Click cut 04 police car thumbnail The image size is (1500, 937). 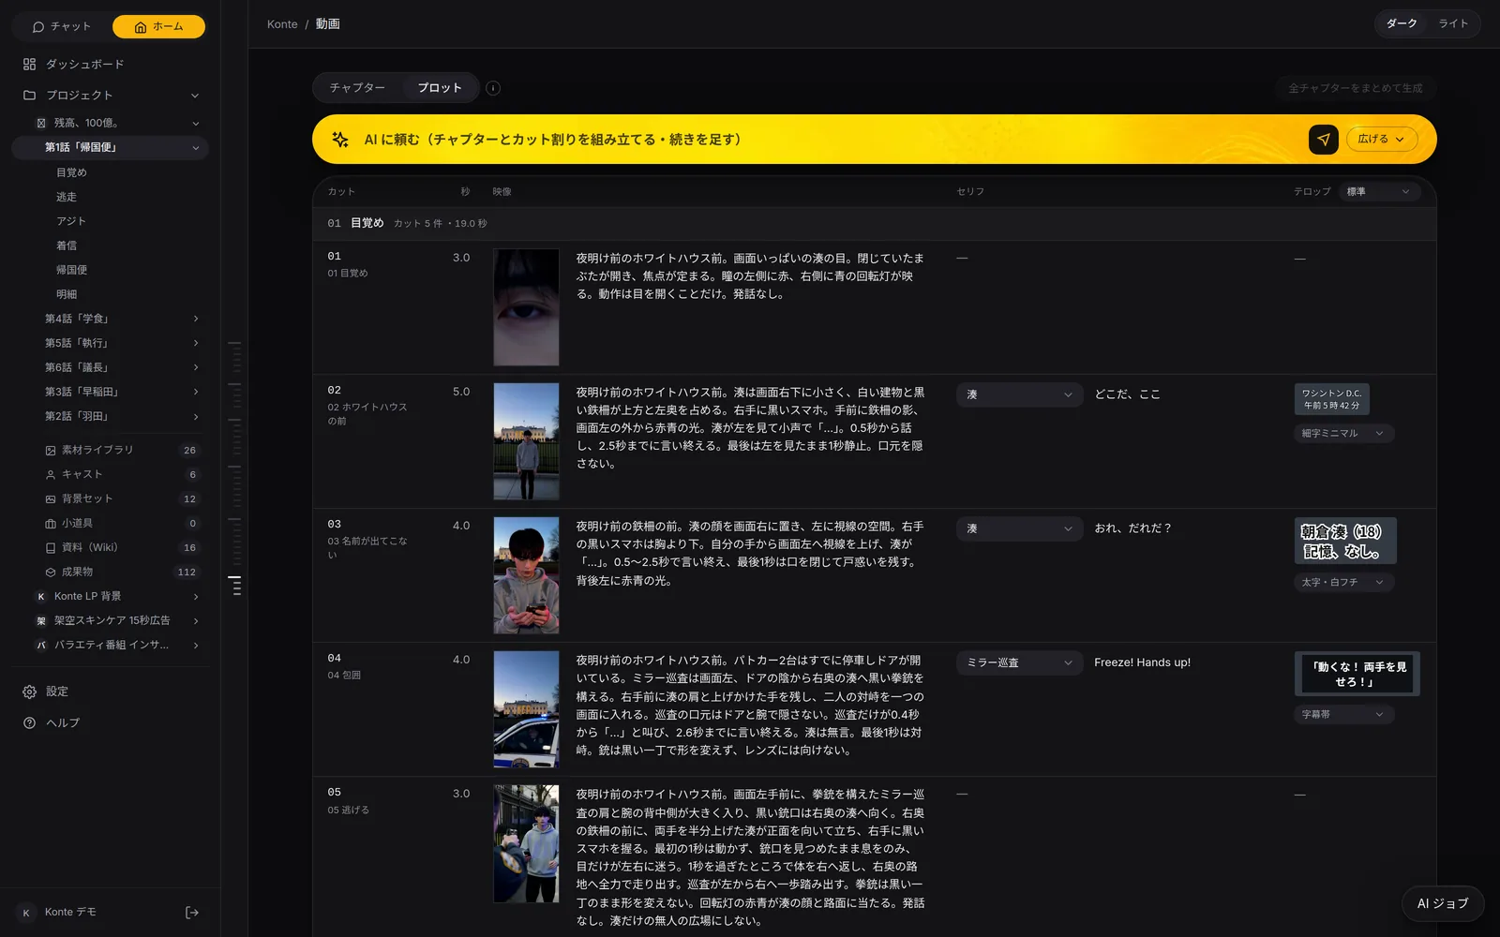click(x=526, y=709)
